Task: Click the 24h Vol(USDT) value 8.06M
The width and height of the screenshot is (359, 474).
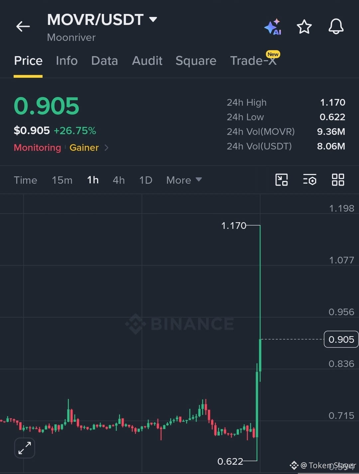Action: (331, 146)
